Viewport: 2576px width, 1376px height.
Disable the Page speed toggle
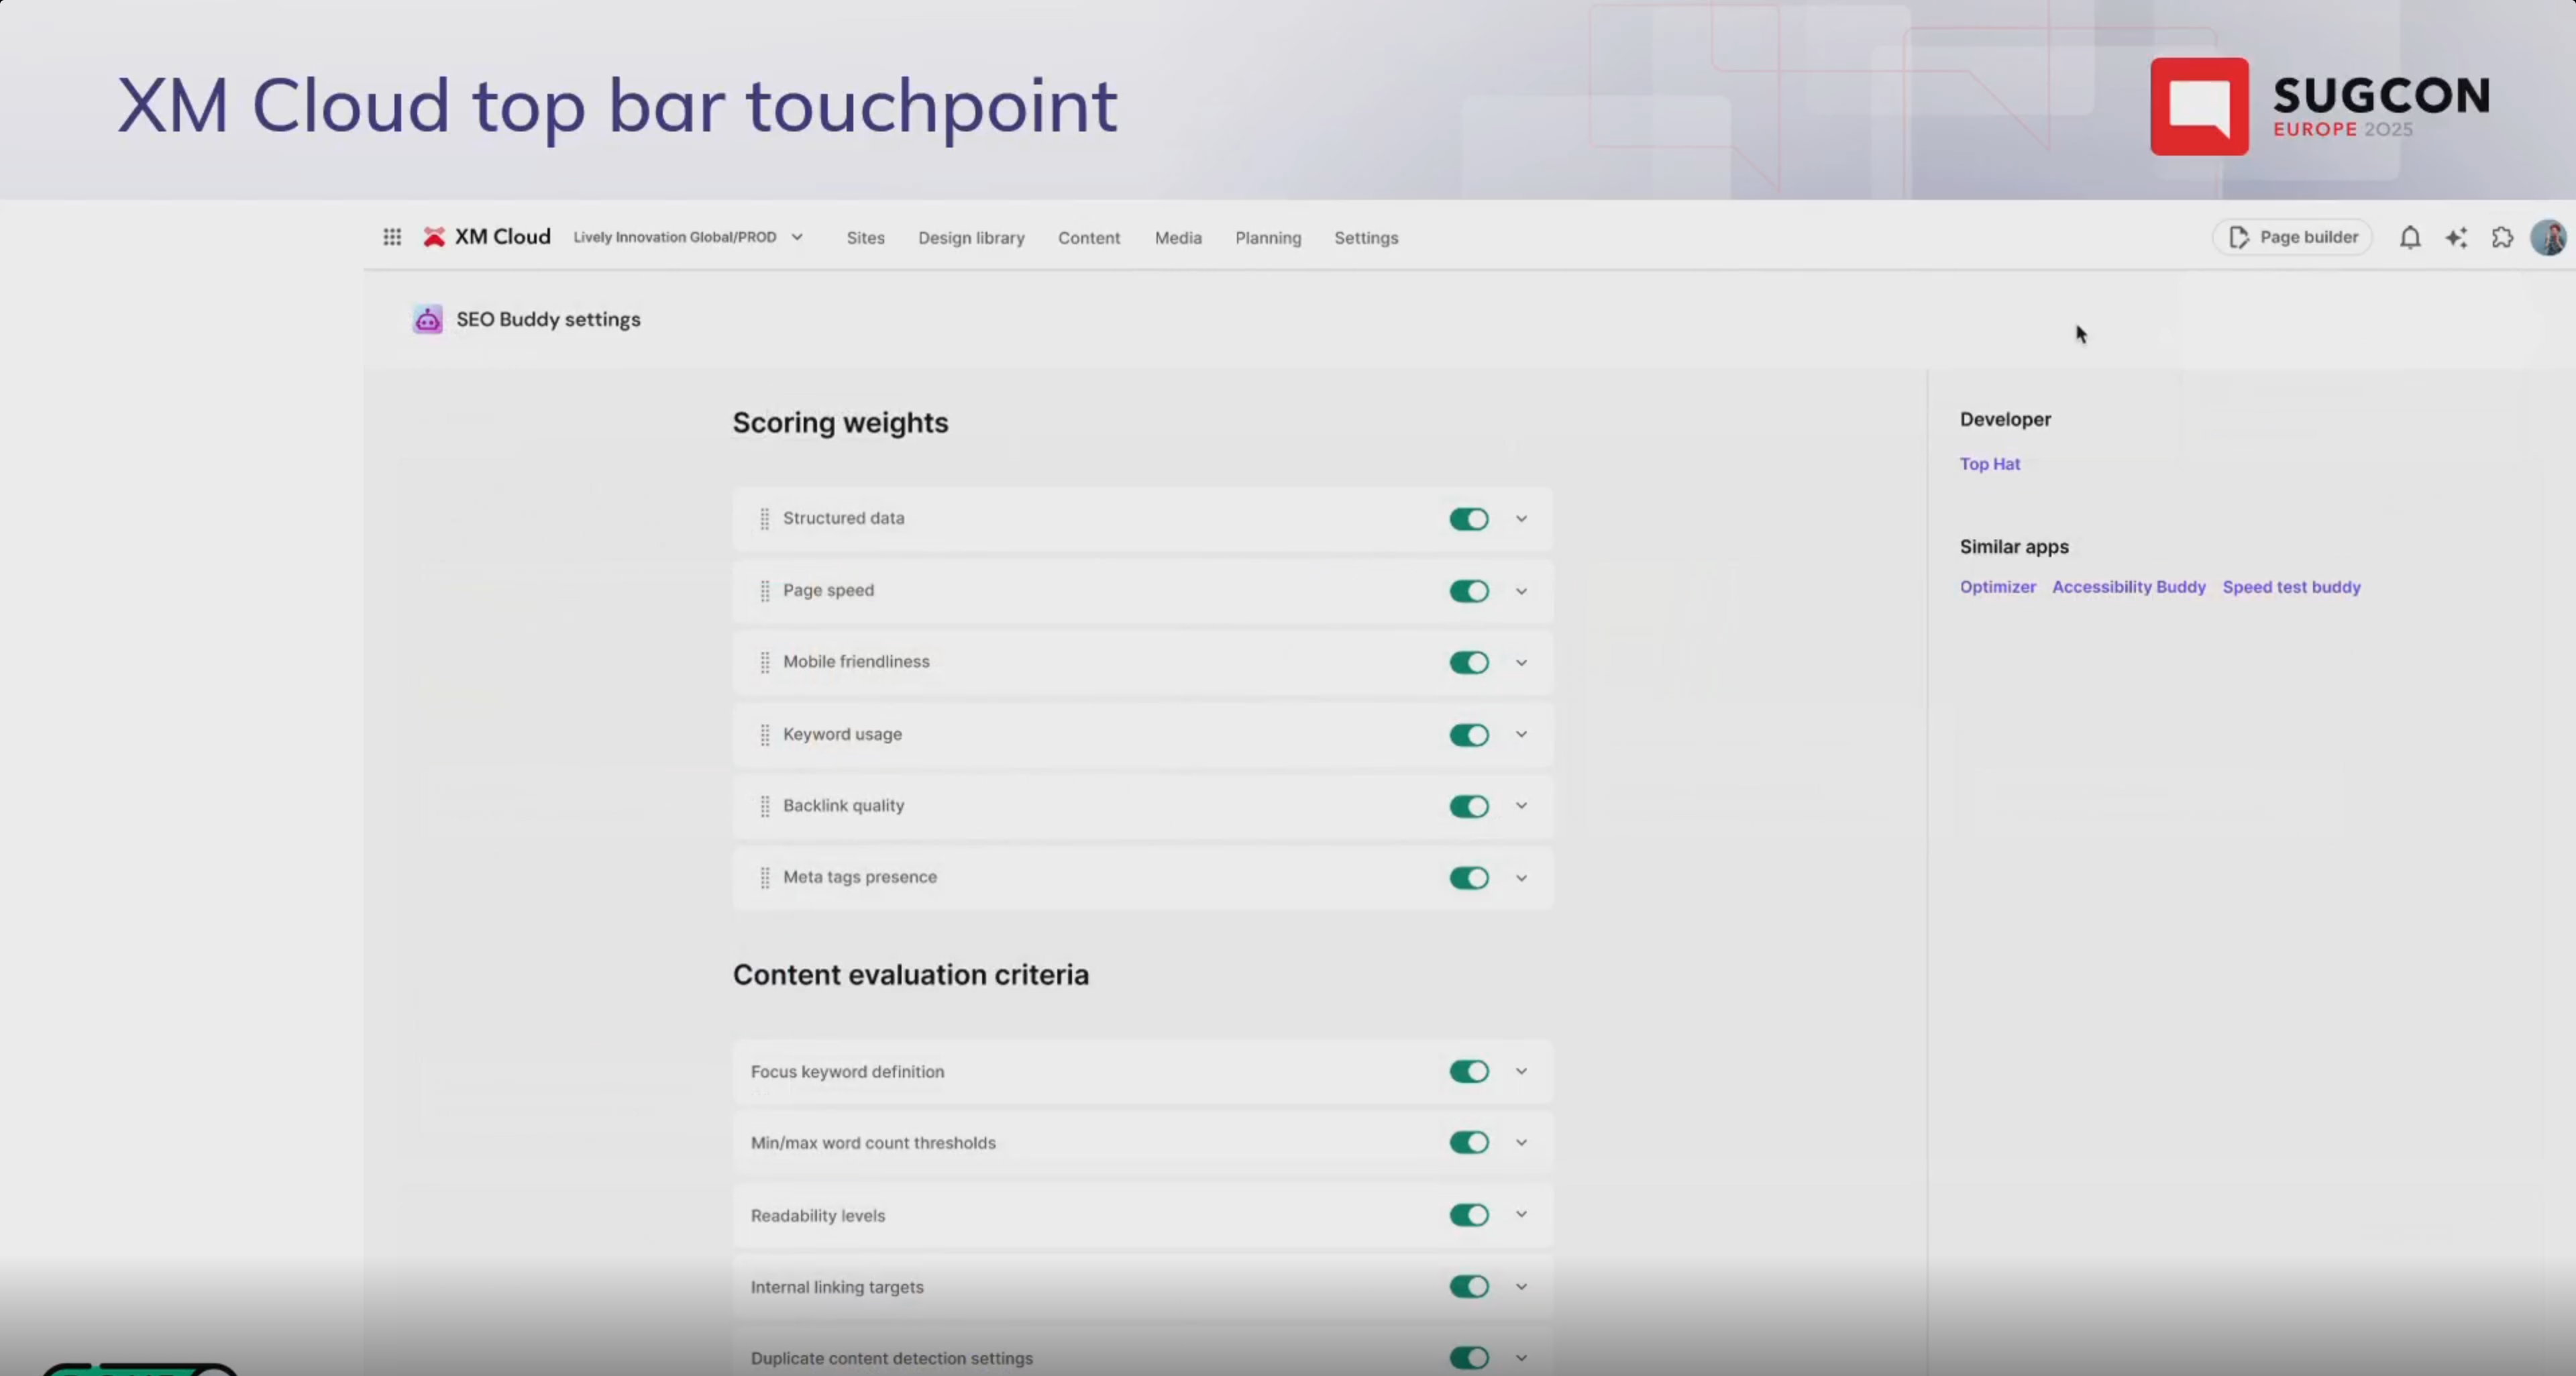pyautogui.click(x=1469, y=591)
